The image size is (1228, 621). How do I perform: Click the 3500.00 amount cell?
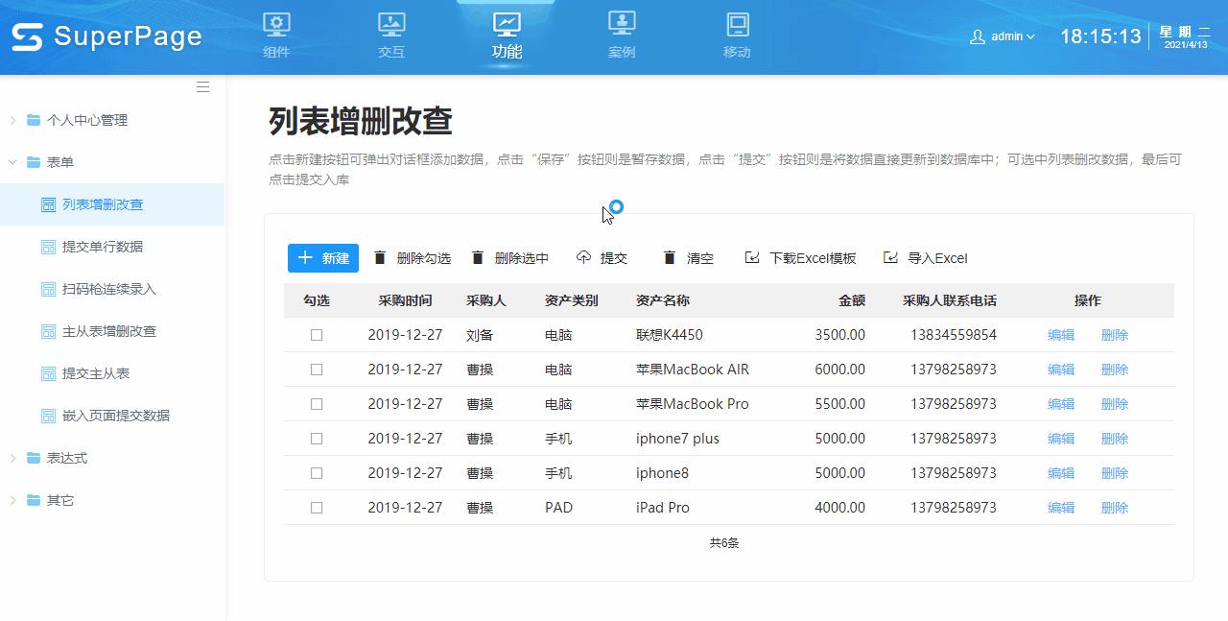(840, 335)
